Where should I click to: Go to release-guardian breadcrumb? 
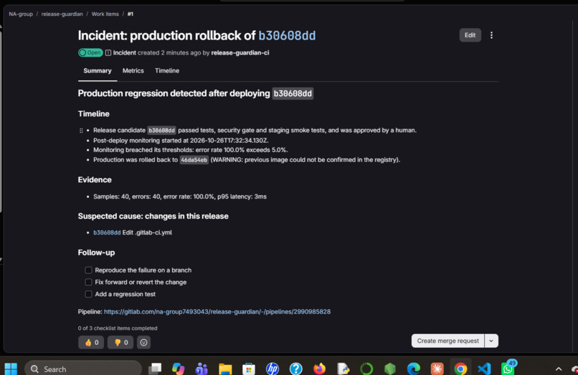tap(62, 14)
